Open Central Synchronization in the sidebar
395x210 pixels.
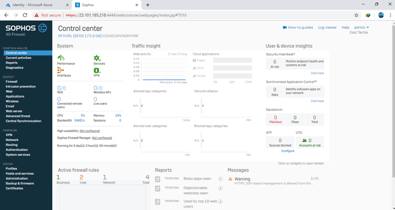23,121
